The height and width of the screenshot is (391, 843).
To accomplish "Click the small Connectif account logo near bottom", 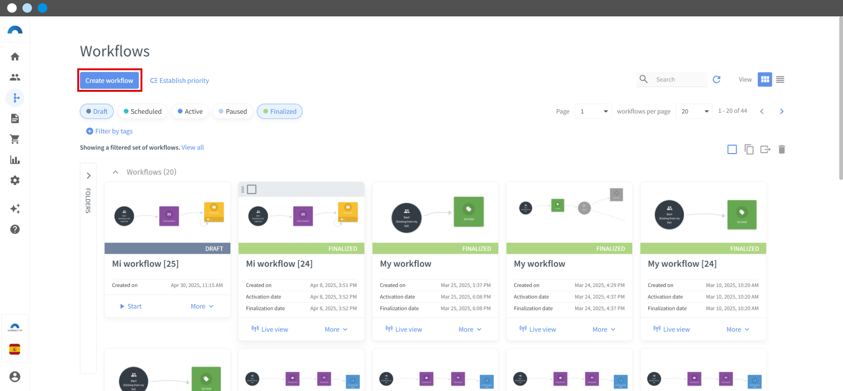I will coord(15,328).
